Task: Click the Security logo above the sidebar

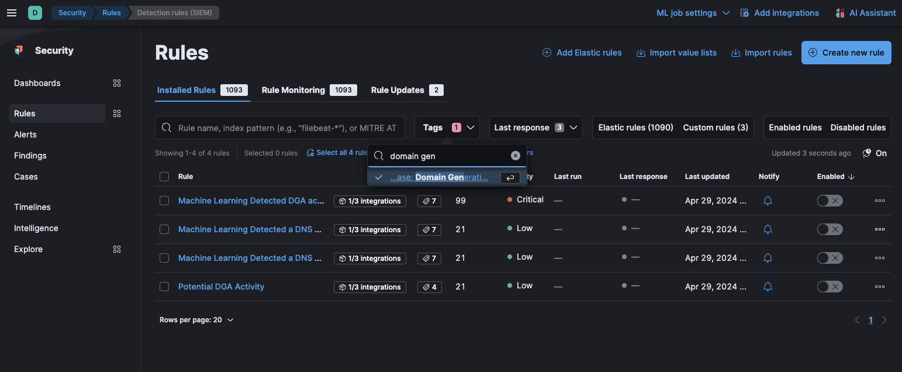Action: tap(18, 50)
